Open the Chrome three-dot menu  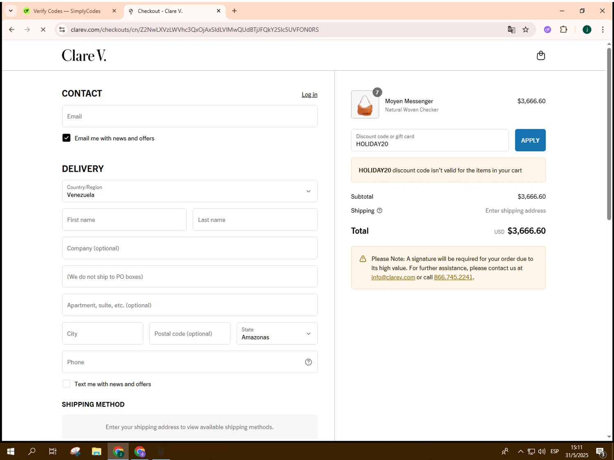coord(603,29)
